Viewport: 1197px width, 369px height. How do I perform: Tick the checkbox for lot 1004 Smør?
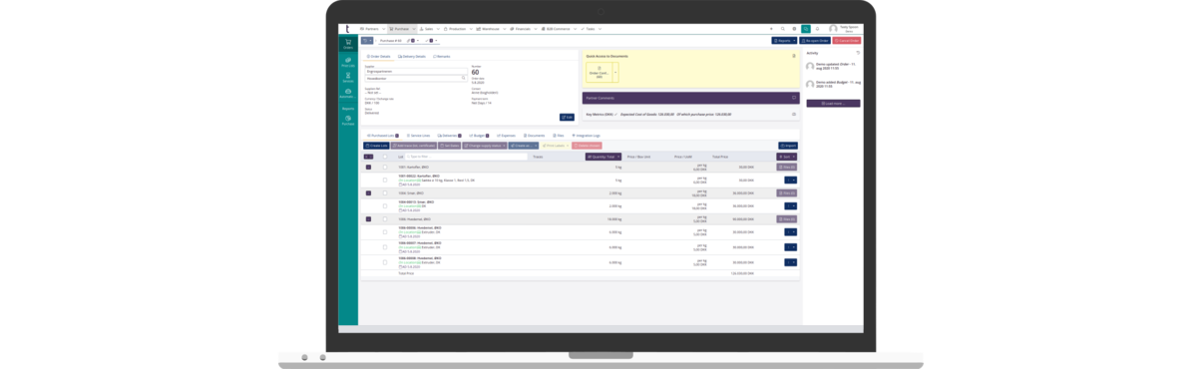coord(385,192)
